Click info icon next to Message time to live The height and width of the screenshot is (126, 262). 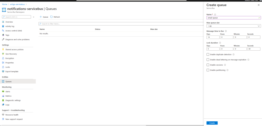(x=226, y=31)
